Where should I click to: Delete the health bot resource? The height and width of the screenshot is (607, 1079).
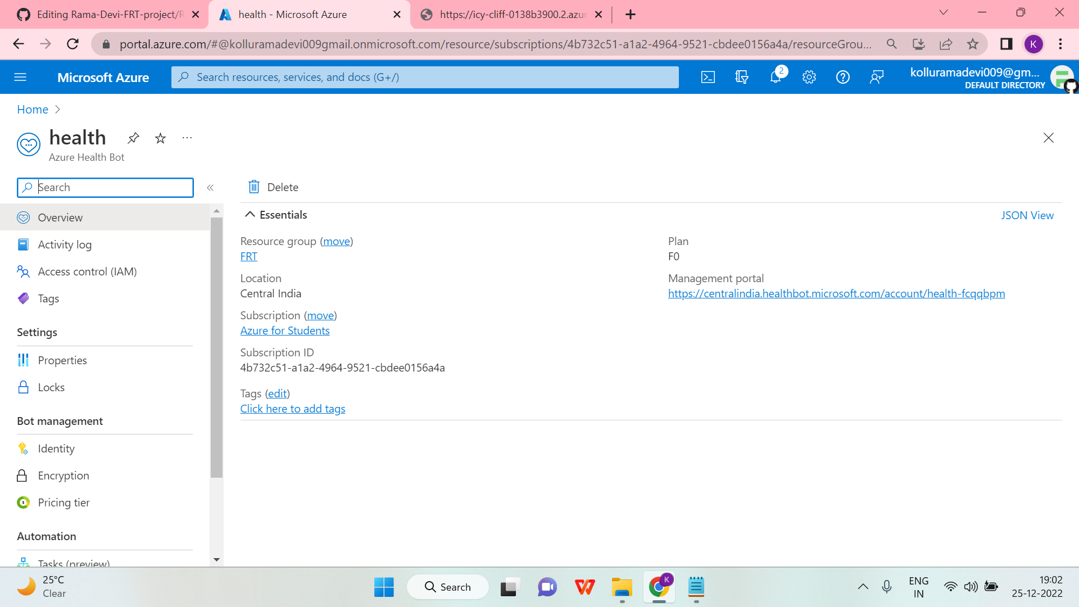273,187
